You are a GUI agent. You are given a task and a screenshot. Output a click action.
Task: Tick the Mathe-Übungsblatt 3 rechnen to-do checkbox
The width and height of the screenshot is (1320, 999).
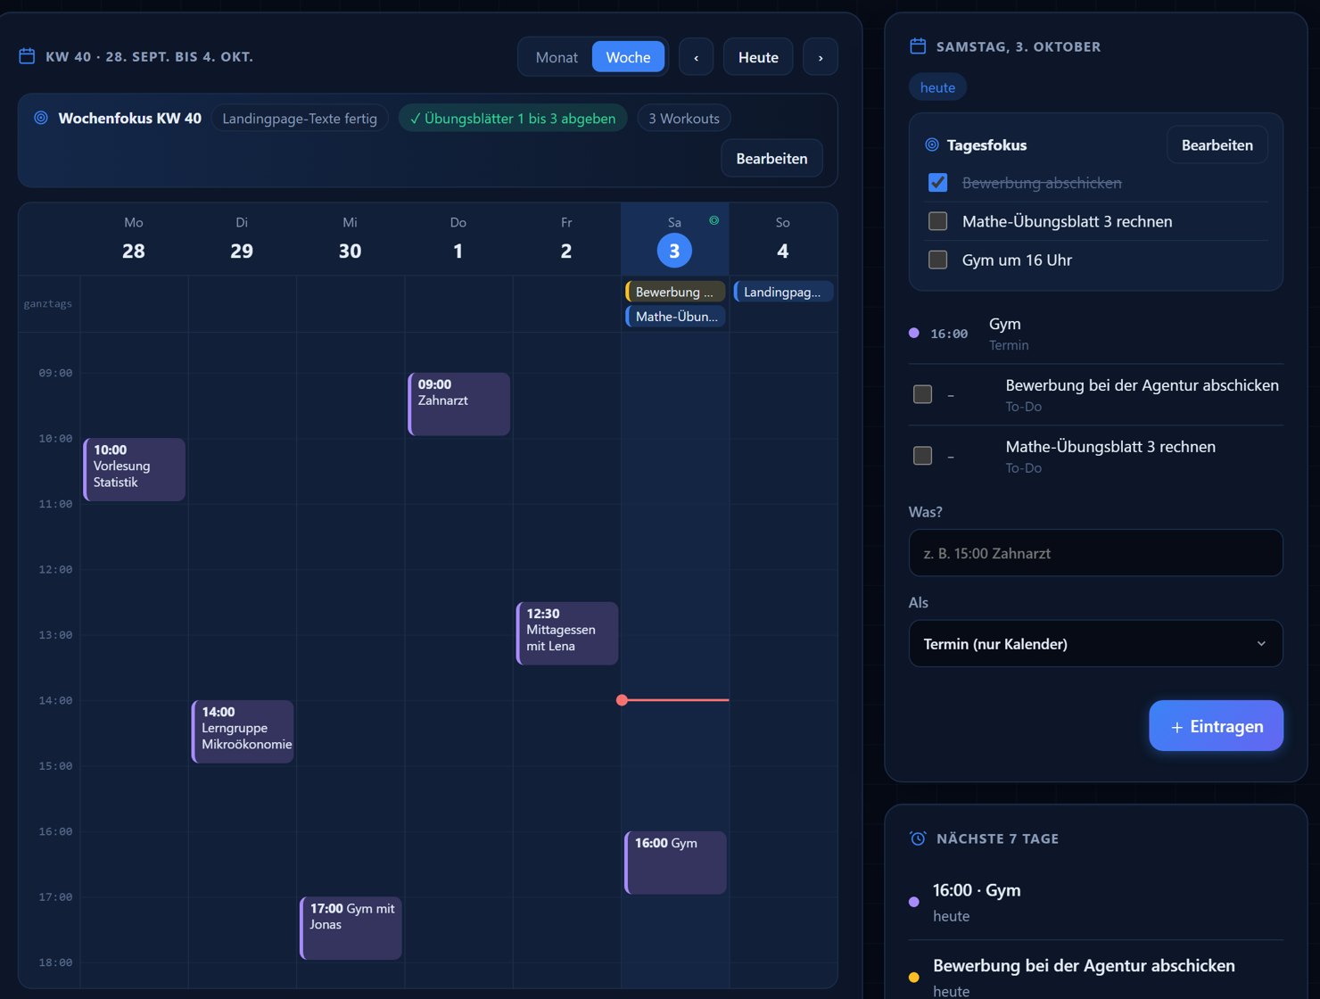click(x=923, y=456)
